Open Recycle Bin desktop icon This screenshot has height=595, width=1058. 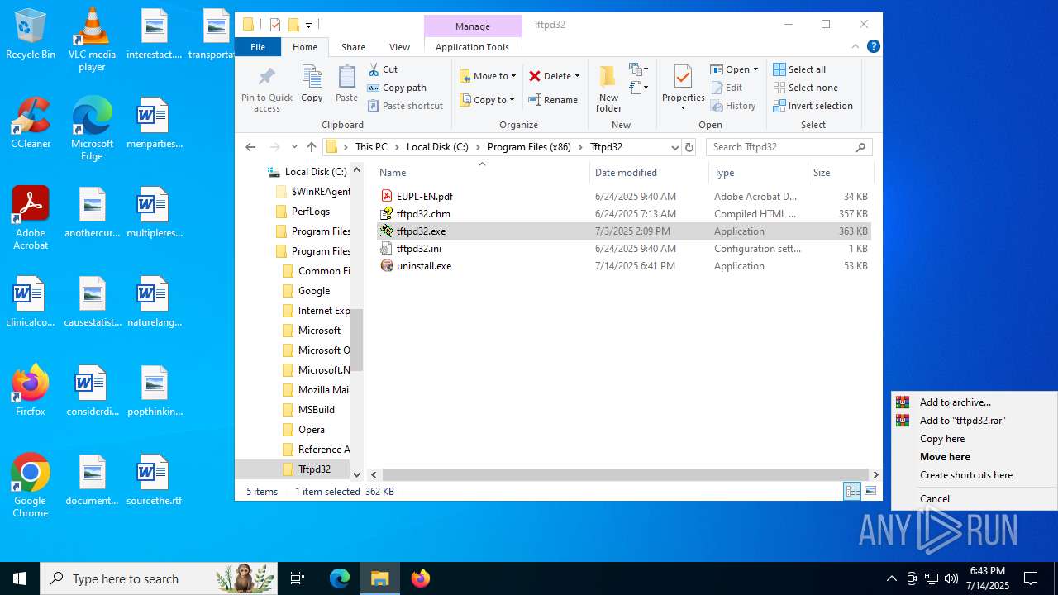click(31, 36)
